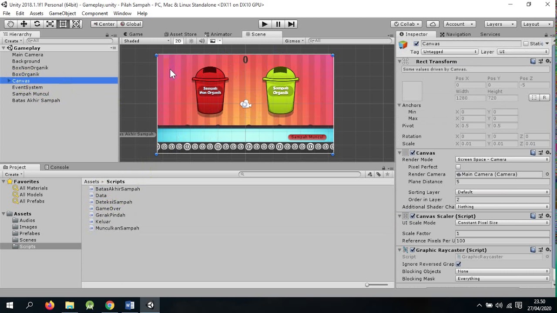557x313 pixels.
Task: Open the UI Scale Mode dropdown
Action: pyautogui.click(x=503, y=223)
